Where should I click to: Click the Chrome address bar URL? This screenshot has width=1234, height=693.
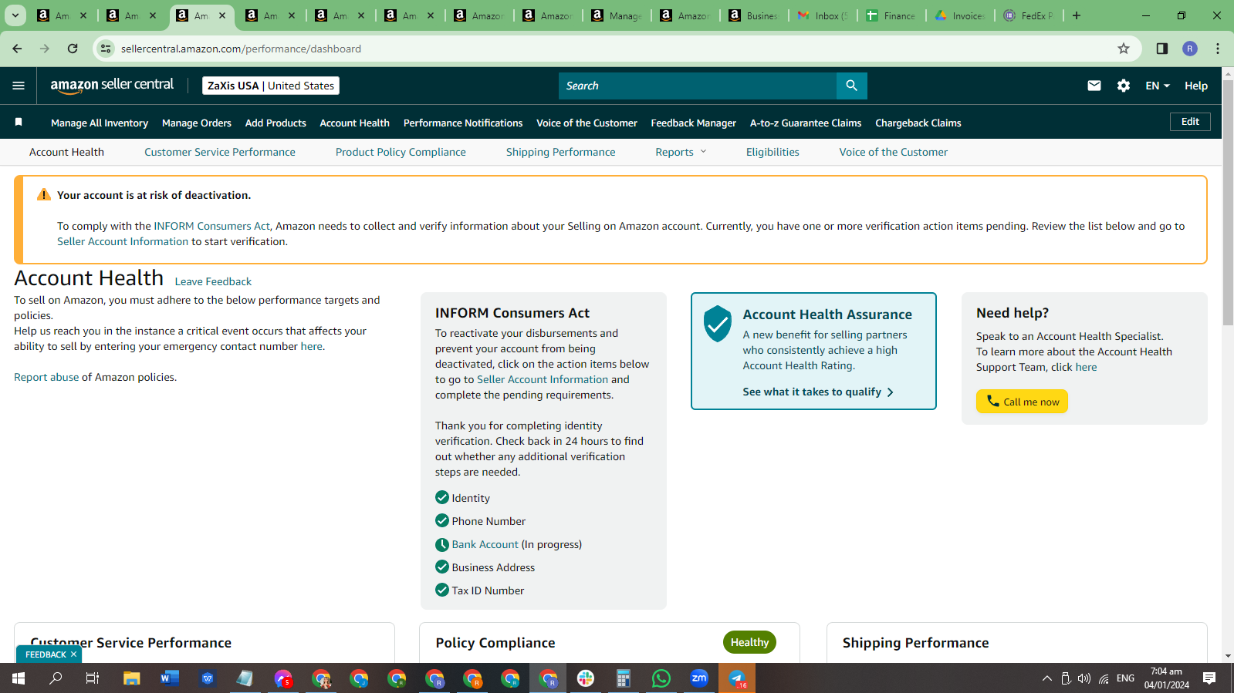tap(241, 49)
